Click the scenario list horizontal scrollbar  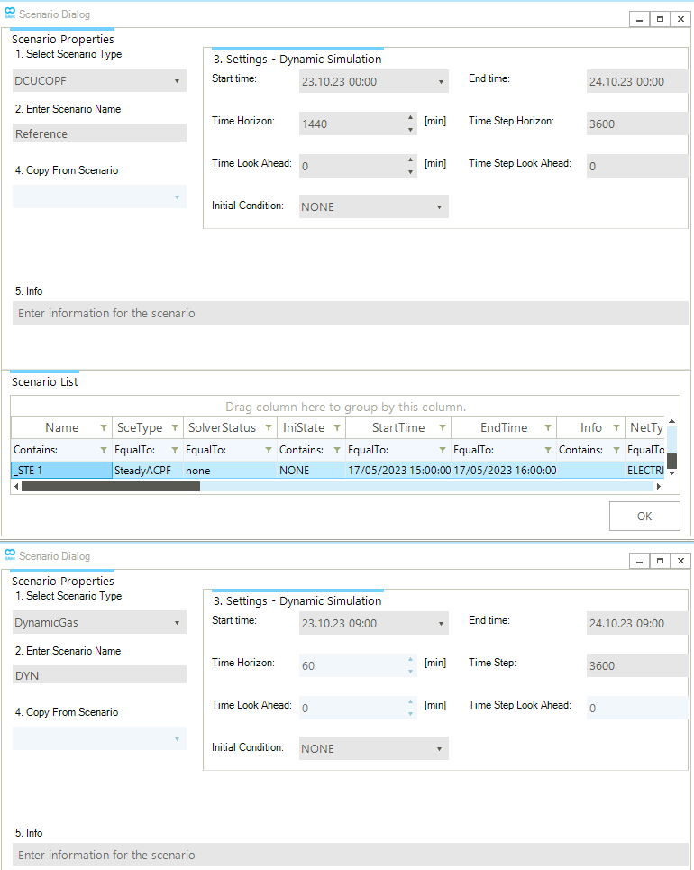110,487
